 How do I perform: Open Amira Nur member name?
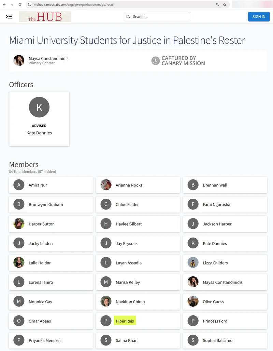point(38,185)
